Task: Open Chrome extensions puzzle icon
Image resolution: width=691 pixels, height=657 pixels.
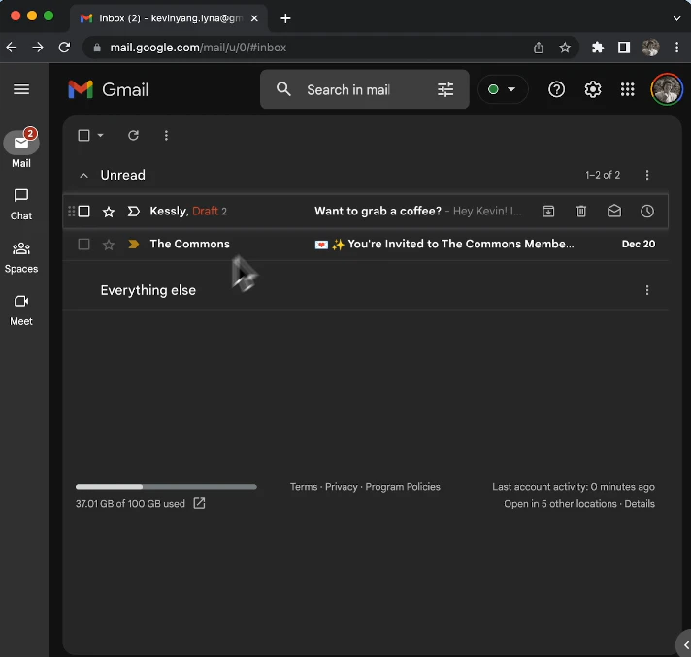Action: (x=597, y=48)
